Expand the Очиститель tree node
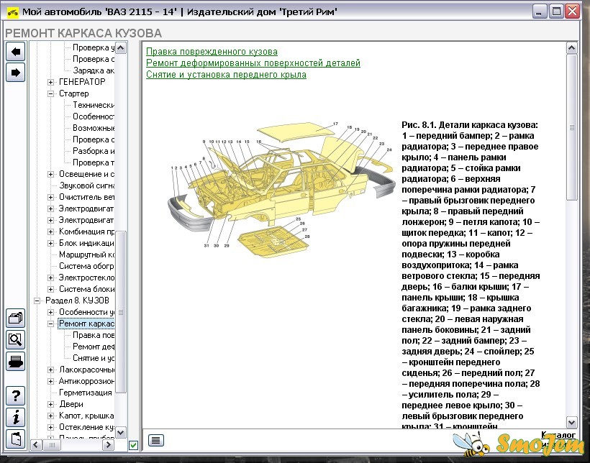 pyautogui.click(x=51, y=197)
